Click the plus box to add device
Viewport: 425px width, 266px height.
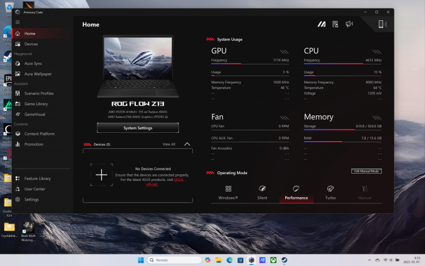(101, 175)
